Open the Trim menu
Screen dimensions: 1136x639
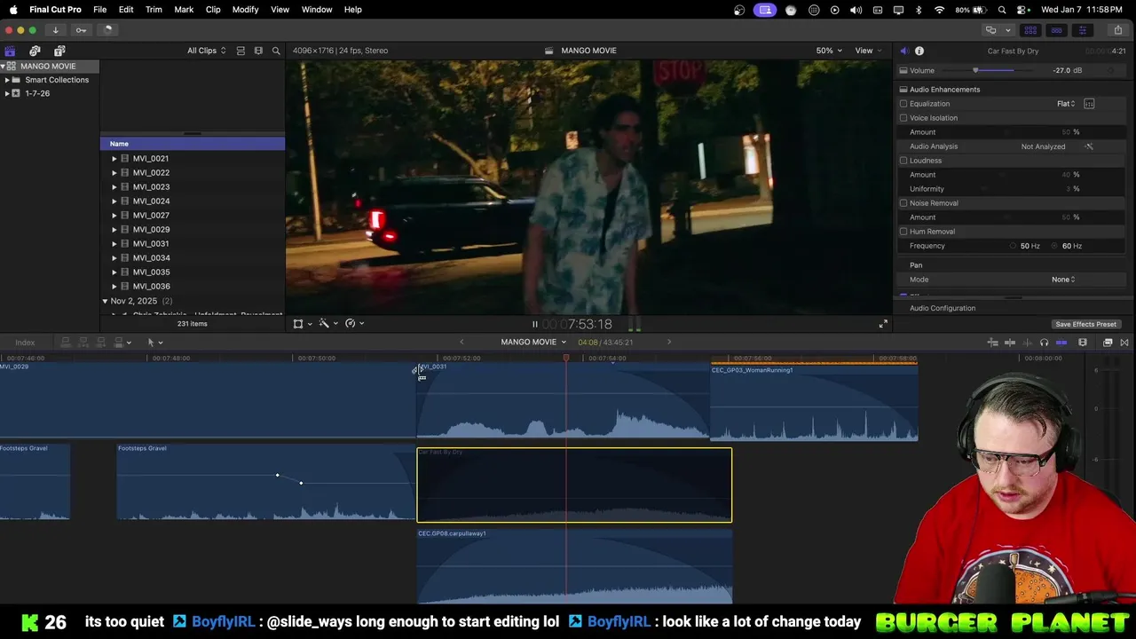(x=154, y=10)
